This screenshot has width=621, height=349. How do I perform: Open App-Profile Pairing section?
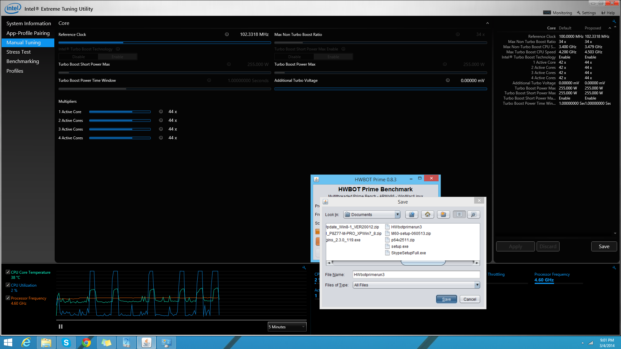[x=28, y=33]
